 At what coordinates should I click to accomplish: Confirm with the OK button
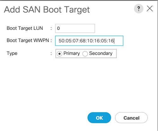coord(99,118)
